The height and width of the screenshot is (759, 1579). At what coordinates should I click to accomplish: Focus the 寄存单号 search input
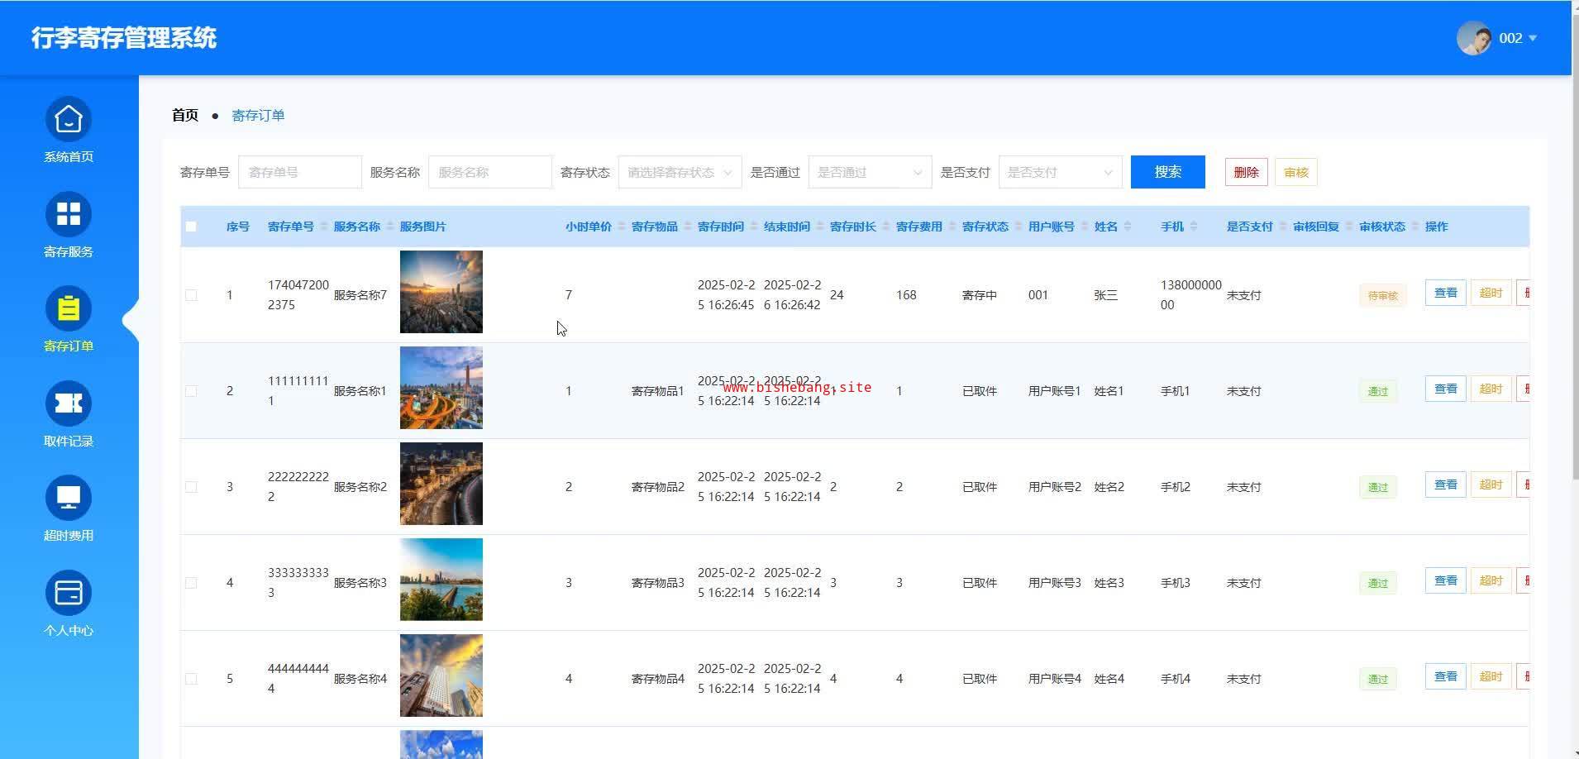click(x=299, y=172)
